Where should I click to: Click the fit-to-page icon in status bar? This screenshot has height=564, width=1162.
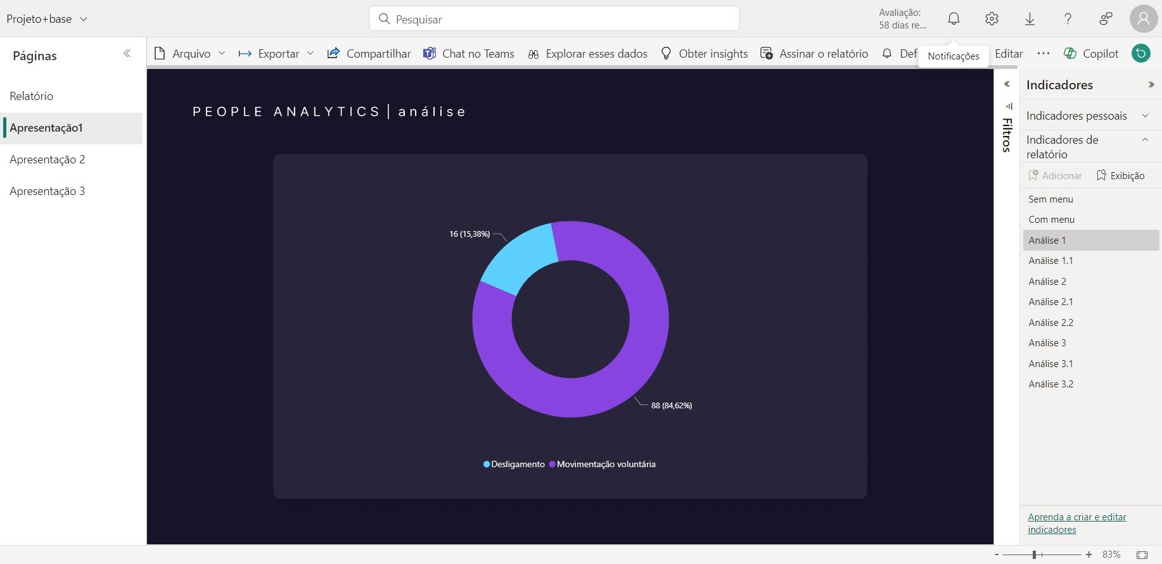click(x=1142, y=555)
